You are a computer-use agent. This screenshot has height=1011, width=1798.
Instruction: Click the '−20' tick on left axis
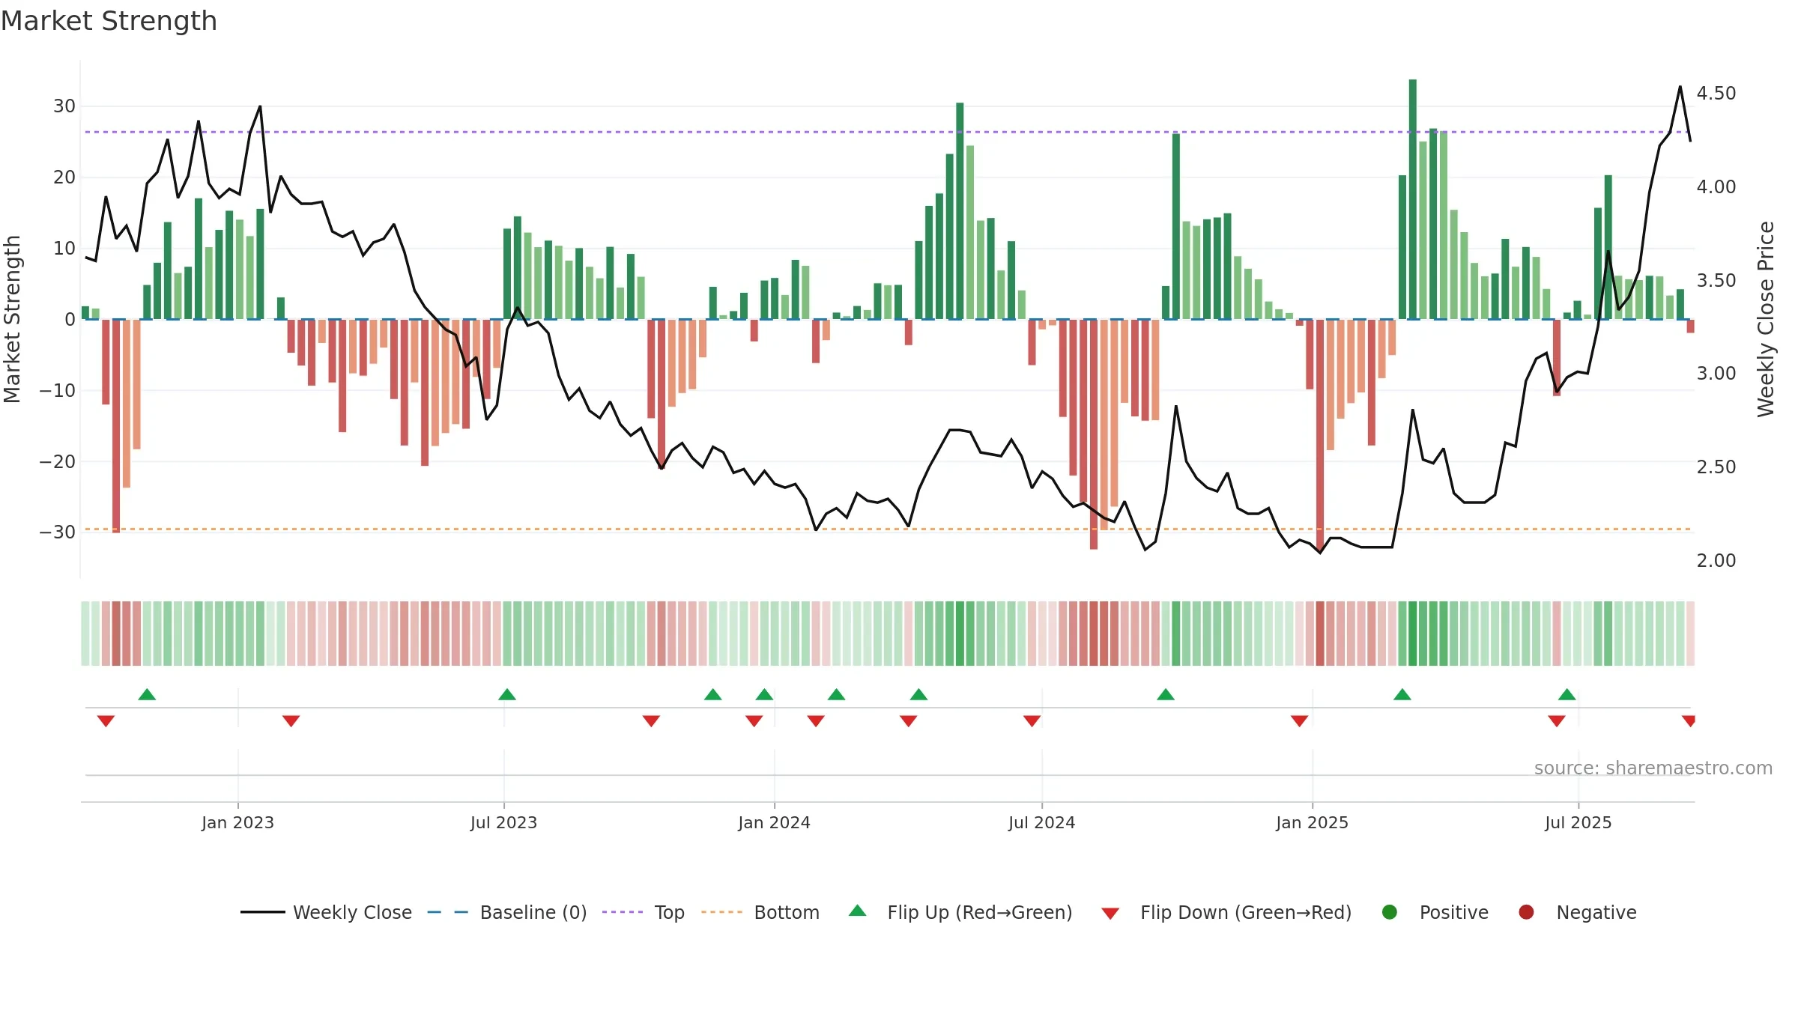(58, 461)
